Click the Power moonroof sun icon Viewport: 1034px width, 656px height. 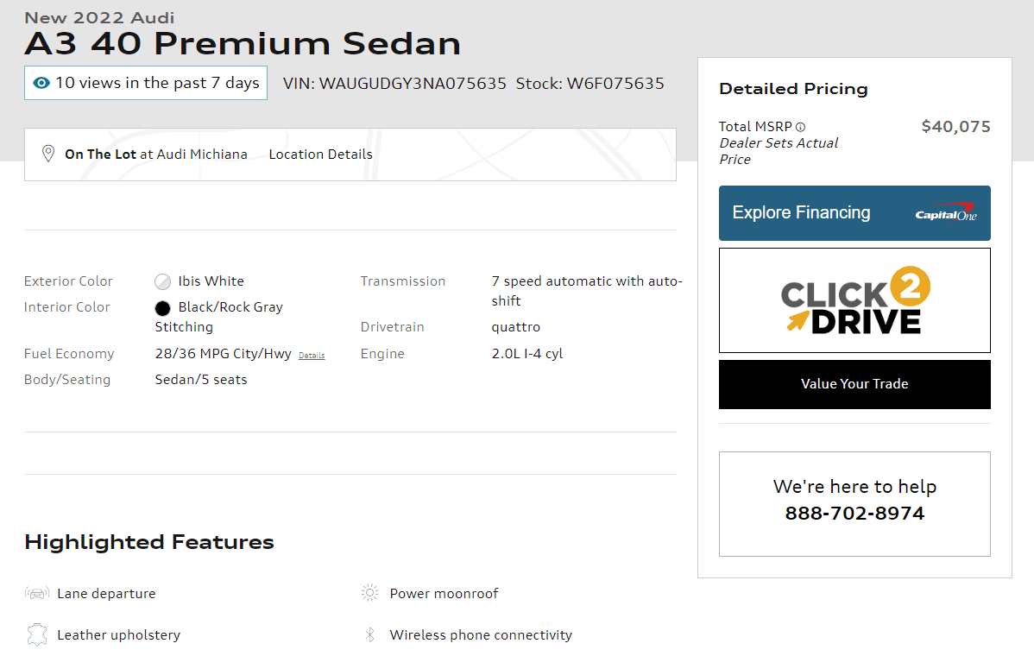[370, 593]
